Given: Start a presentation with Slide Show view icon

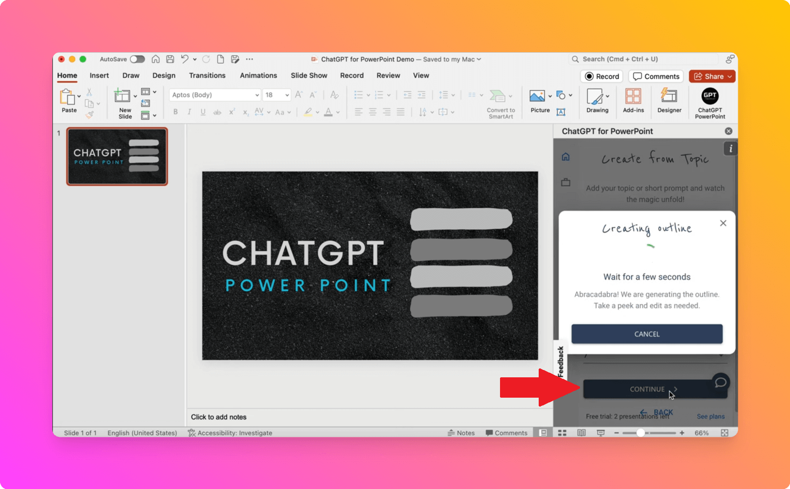Looking at the screenshot, I should coord(600,433).
